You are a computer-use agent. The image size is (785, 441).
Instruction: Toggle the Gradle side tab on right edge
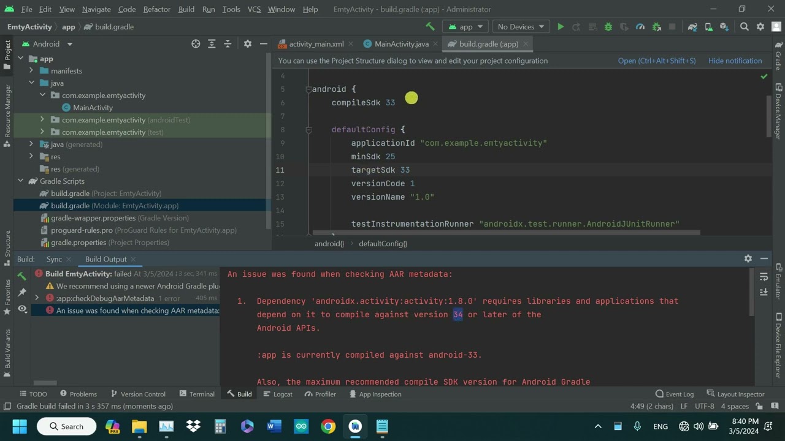pyautogui.click(x=778, y=56)
